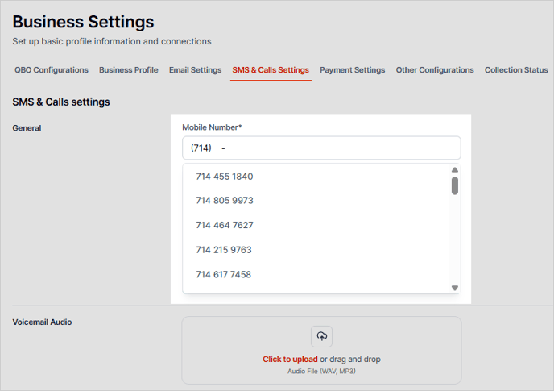
Task: Select the SMS & Calls Settings tab
Action: (x=271, y=70)
